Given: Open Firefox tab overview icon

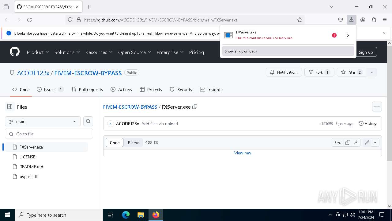Looking at the screenshot, I should [x=6, y=7].
